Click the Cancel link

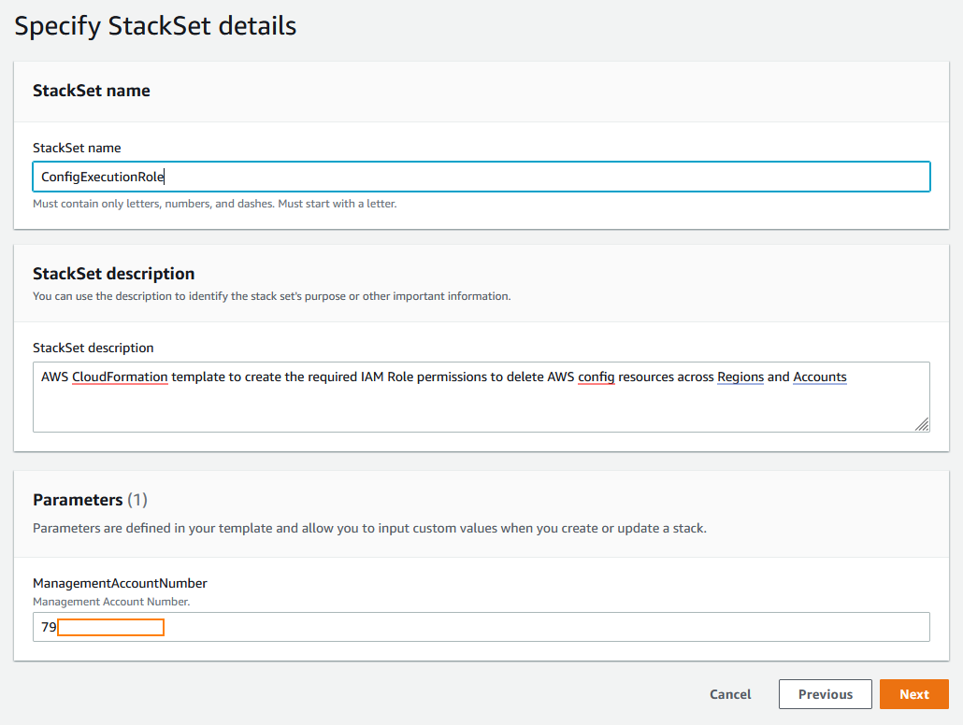pyautogui.click(x=730, y=694)
